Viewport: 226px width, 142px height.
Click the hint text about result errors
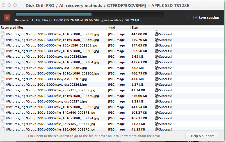point(94,136)
